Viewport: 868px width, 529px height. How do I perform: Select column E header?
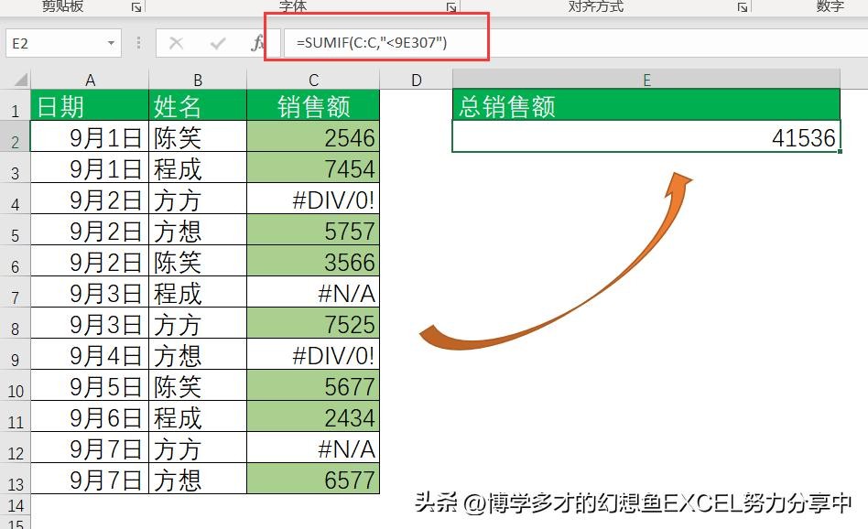646,80
